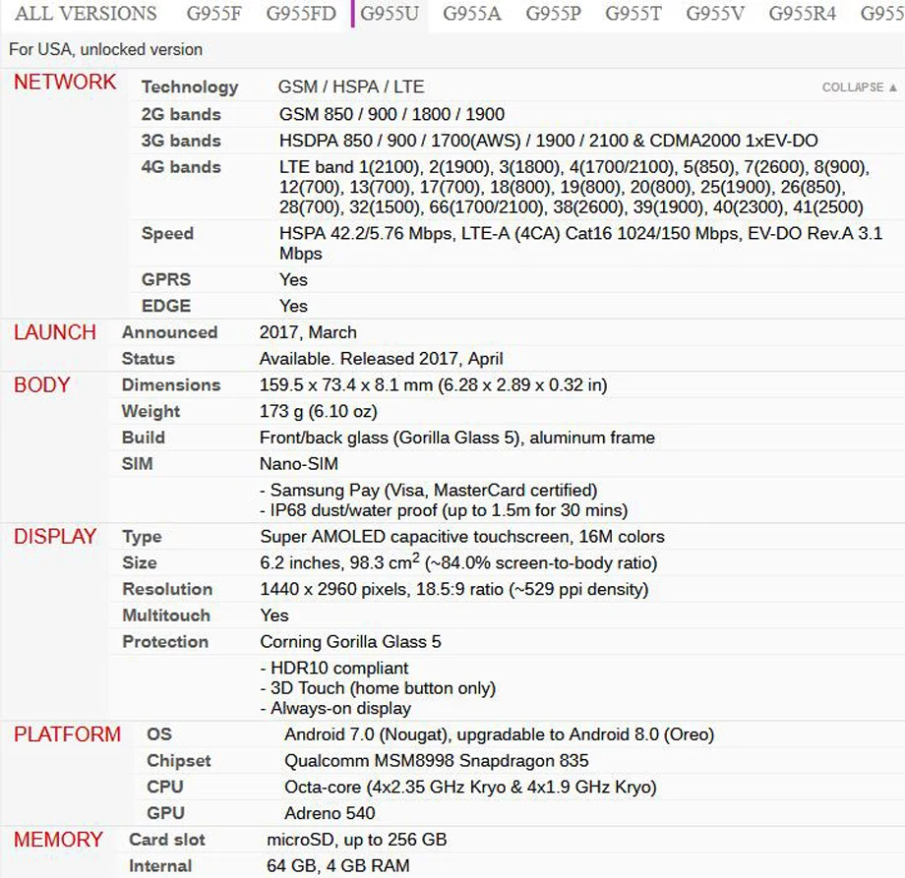Click the Resolution label

[x=167, y=589]
